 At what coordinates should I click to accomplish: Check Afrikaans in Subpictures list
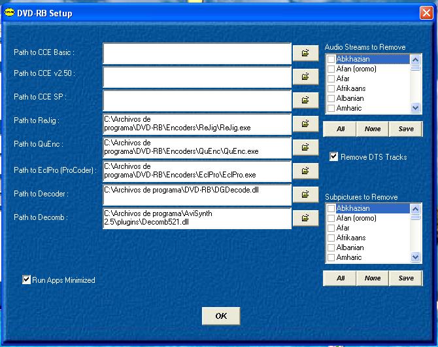tap(331, 238)
